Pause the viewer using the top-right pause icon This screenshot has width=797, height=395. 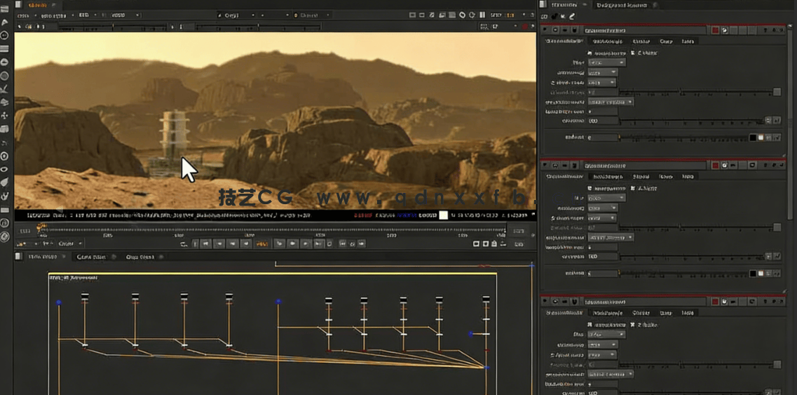[482, 15]
